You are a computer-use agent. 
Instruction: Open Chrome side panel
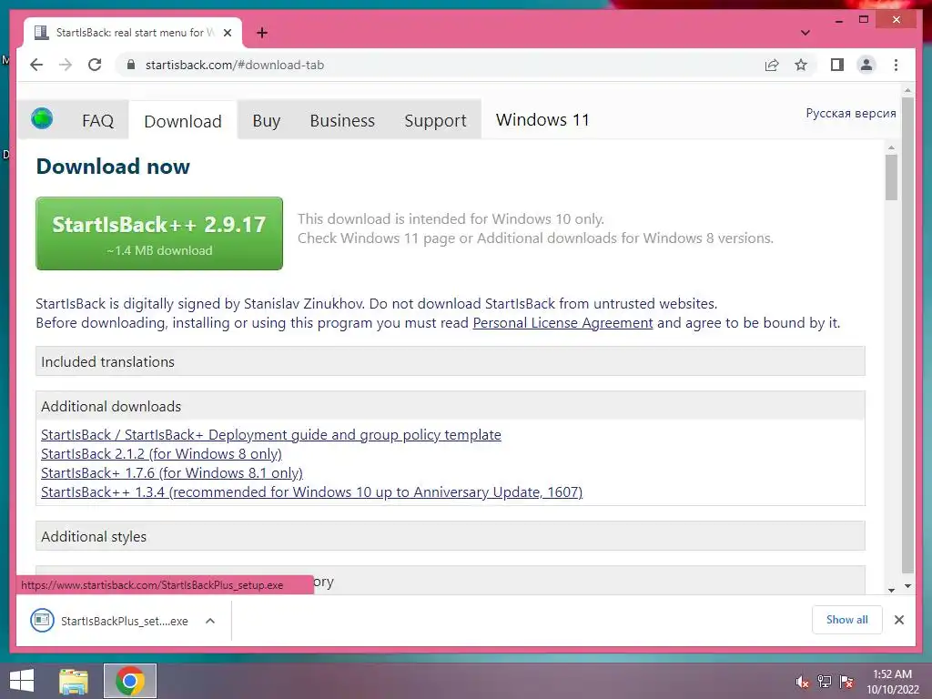point(837,65)
